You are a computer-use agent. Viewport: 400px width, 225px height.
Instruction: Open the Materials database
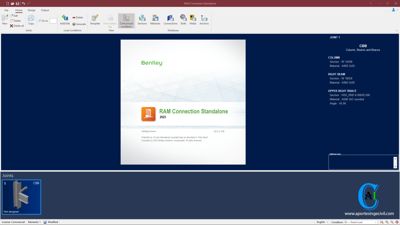(x=155, y=20)
